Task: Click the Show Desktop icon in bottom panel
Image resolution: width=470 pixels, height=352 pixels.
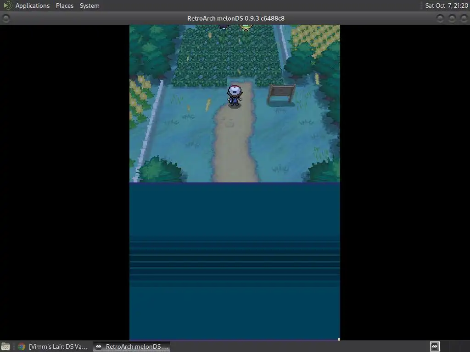Action: pos(6,346)
